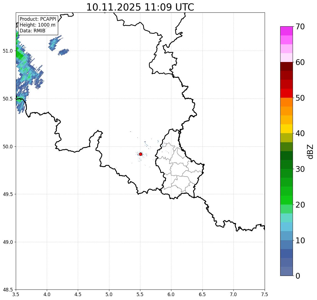The height and width of the screenshot is (300, 317).
Task: Click the latitude axis label 48.5
Action: (x=7, y=290)
